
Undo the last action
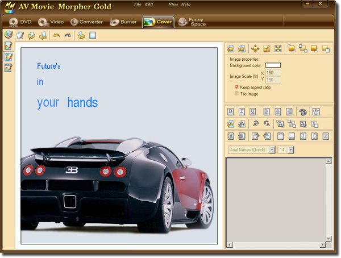pyautogui.click(x=56, y=35)
